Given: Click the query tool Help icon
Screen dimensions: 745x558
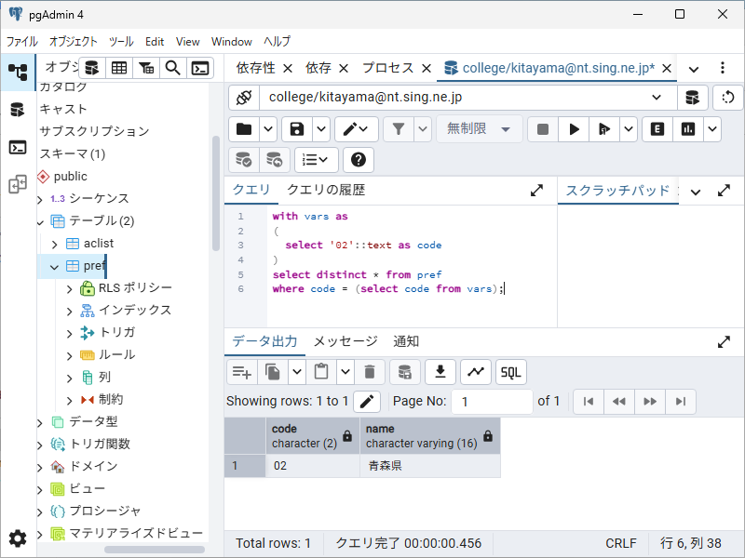Looking at the screenshot, I should 360,160.
